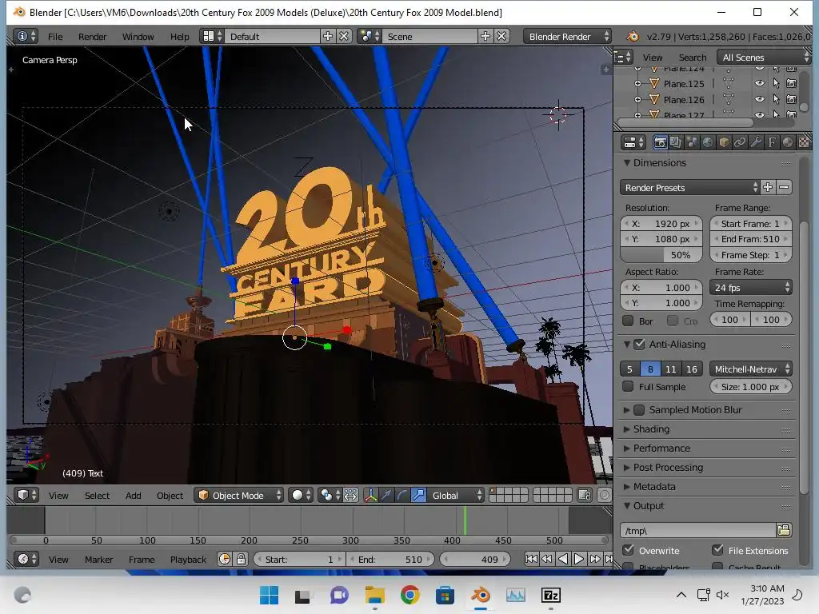This screenshot has height=614, width=819.
Task: Delete the current scene with X icon
Action: (501, 36)
